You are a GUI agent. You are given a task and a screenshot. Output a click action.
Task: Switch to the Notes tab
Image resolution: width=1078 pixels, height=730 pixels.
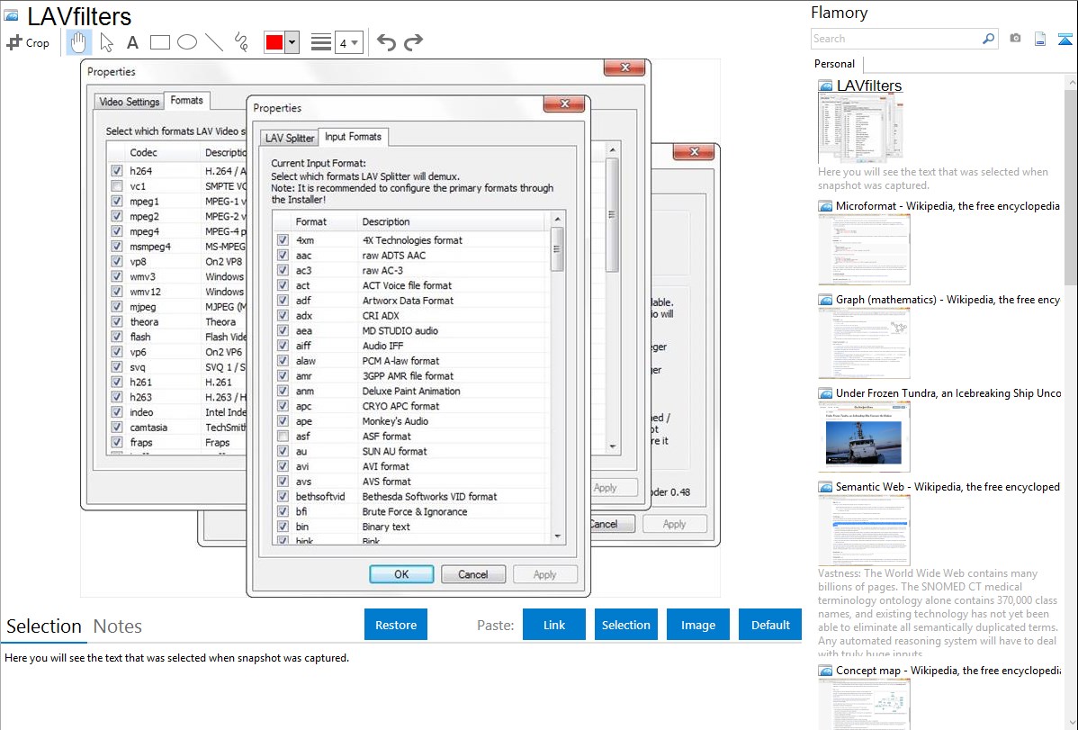(x=118, y=626)
